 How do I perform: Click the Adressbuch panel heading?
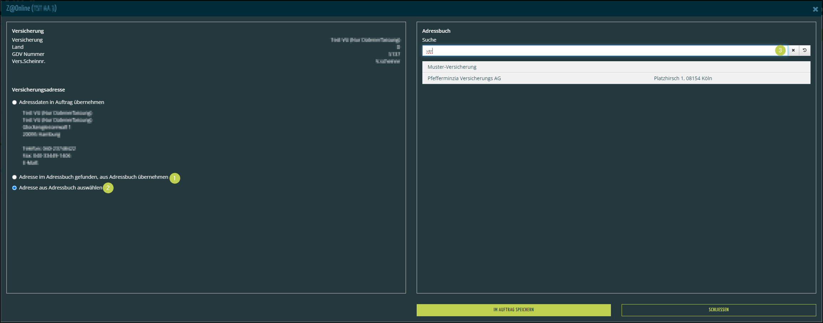436,31
